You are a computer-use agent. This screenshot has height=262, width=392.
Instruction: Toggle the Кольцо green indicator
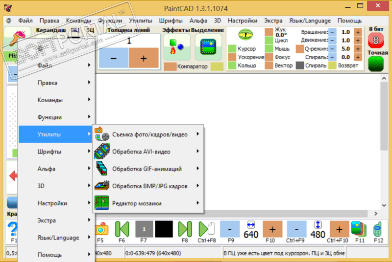coord(232,65)
